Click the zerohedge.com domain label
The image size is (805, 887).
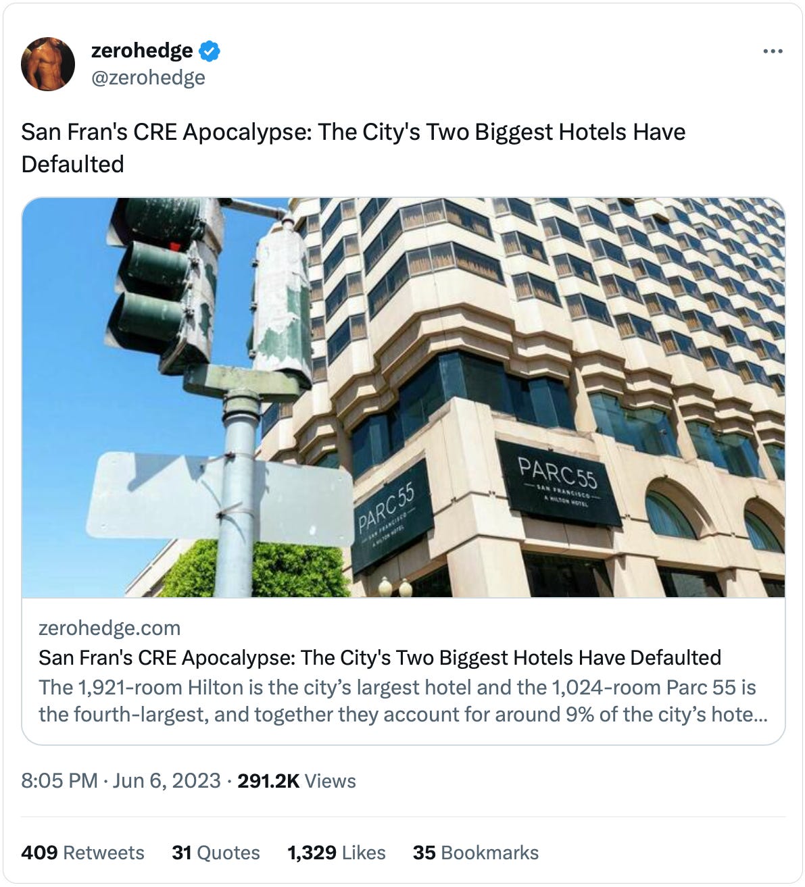(x=109, y=628)
